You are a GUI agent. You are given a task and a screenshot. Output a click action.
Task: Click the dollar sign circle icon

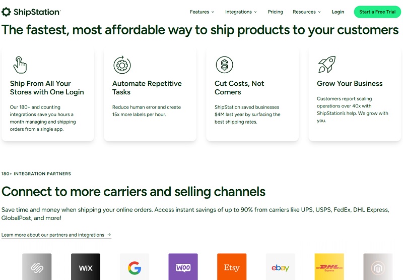(x=224, y=65)
